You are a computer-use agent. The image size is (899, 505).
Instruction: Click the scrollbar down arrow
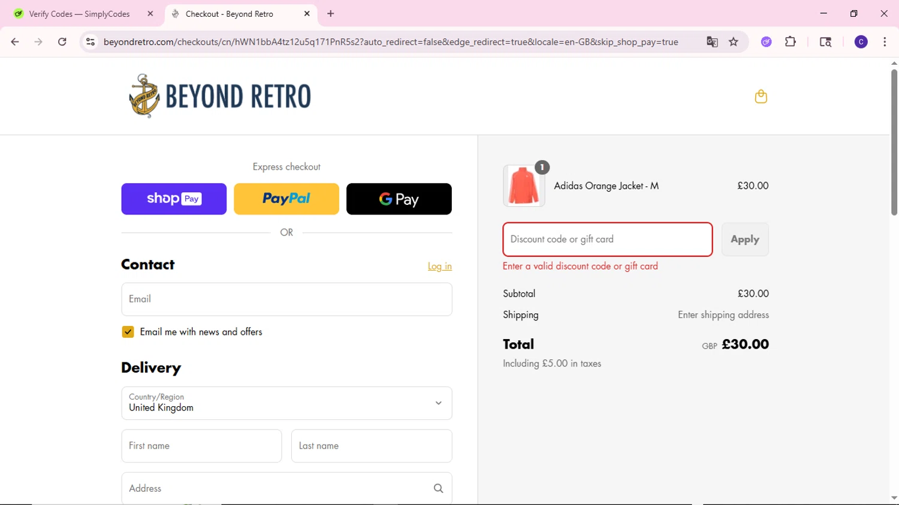[894, 498]
